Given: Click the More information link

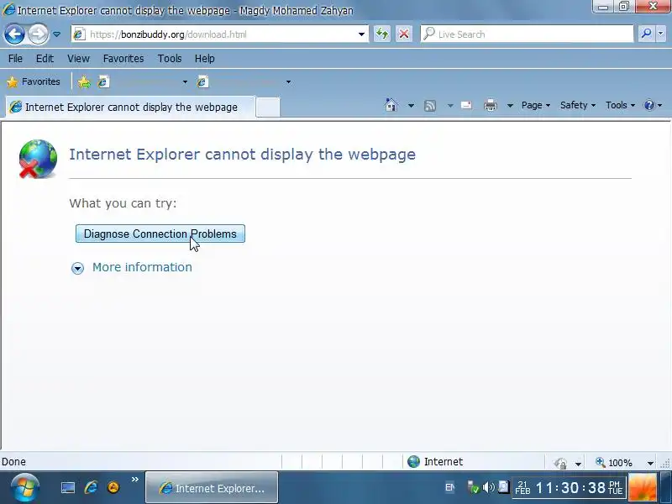Looking at the screenshot, I should click(x=142, y=267).
